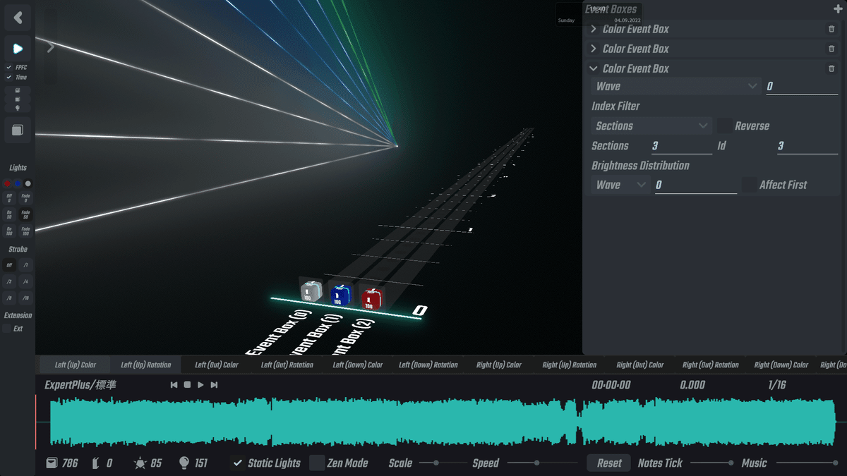
Task: Expand the first Color Event Box
Action: click(594, 29)
